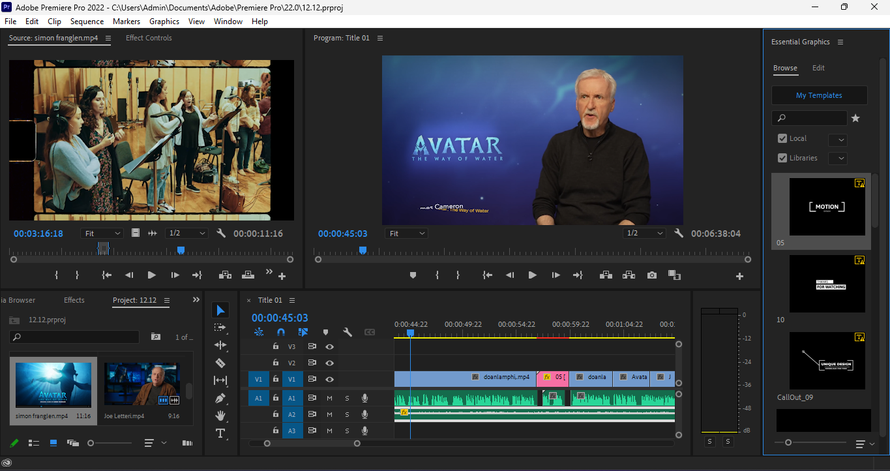890x471 pixels.
Task: Click the Essential Graphics search field
Action: pos(809,118)
